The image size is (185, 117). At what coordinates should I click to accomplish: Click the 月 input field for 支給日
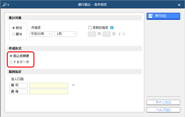(92, 34)
